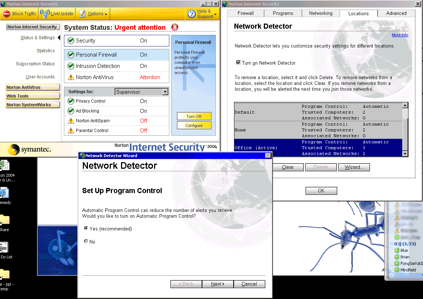Switch to the Firewall tab
This screenshot has height=299, width=423.
tap(246, 13)
